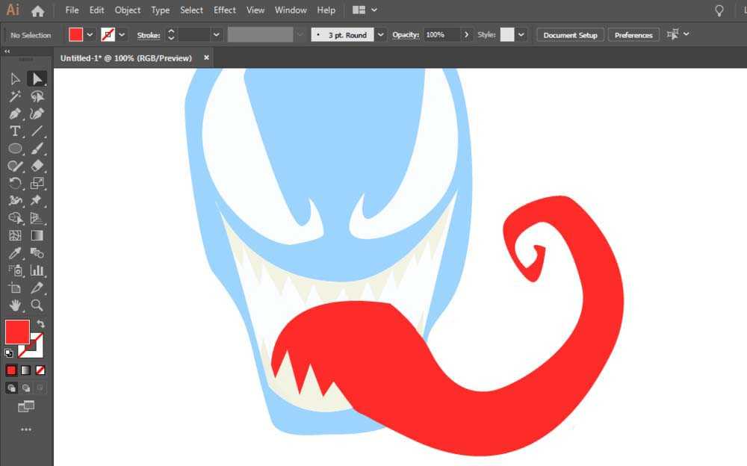
Task: Pick the Eraser tool
Action: 37,166
